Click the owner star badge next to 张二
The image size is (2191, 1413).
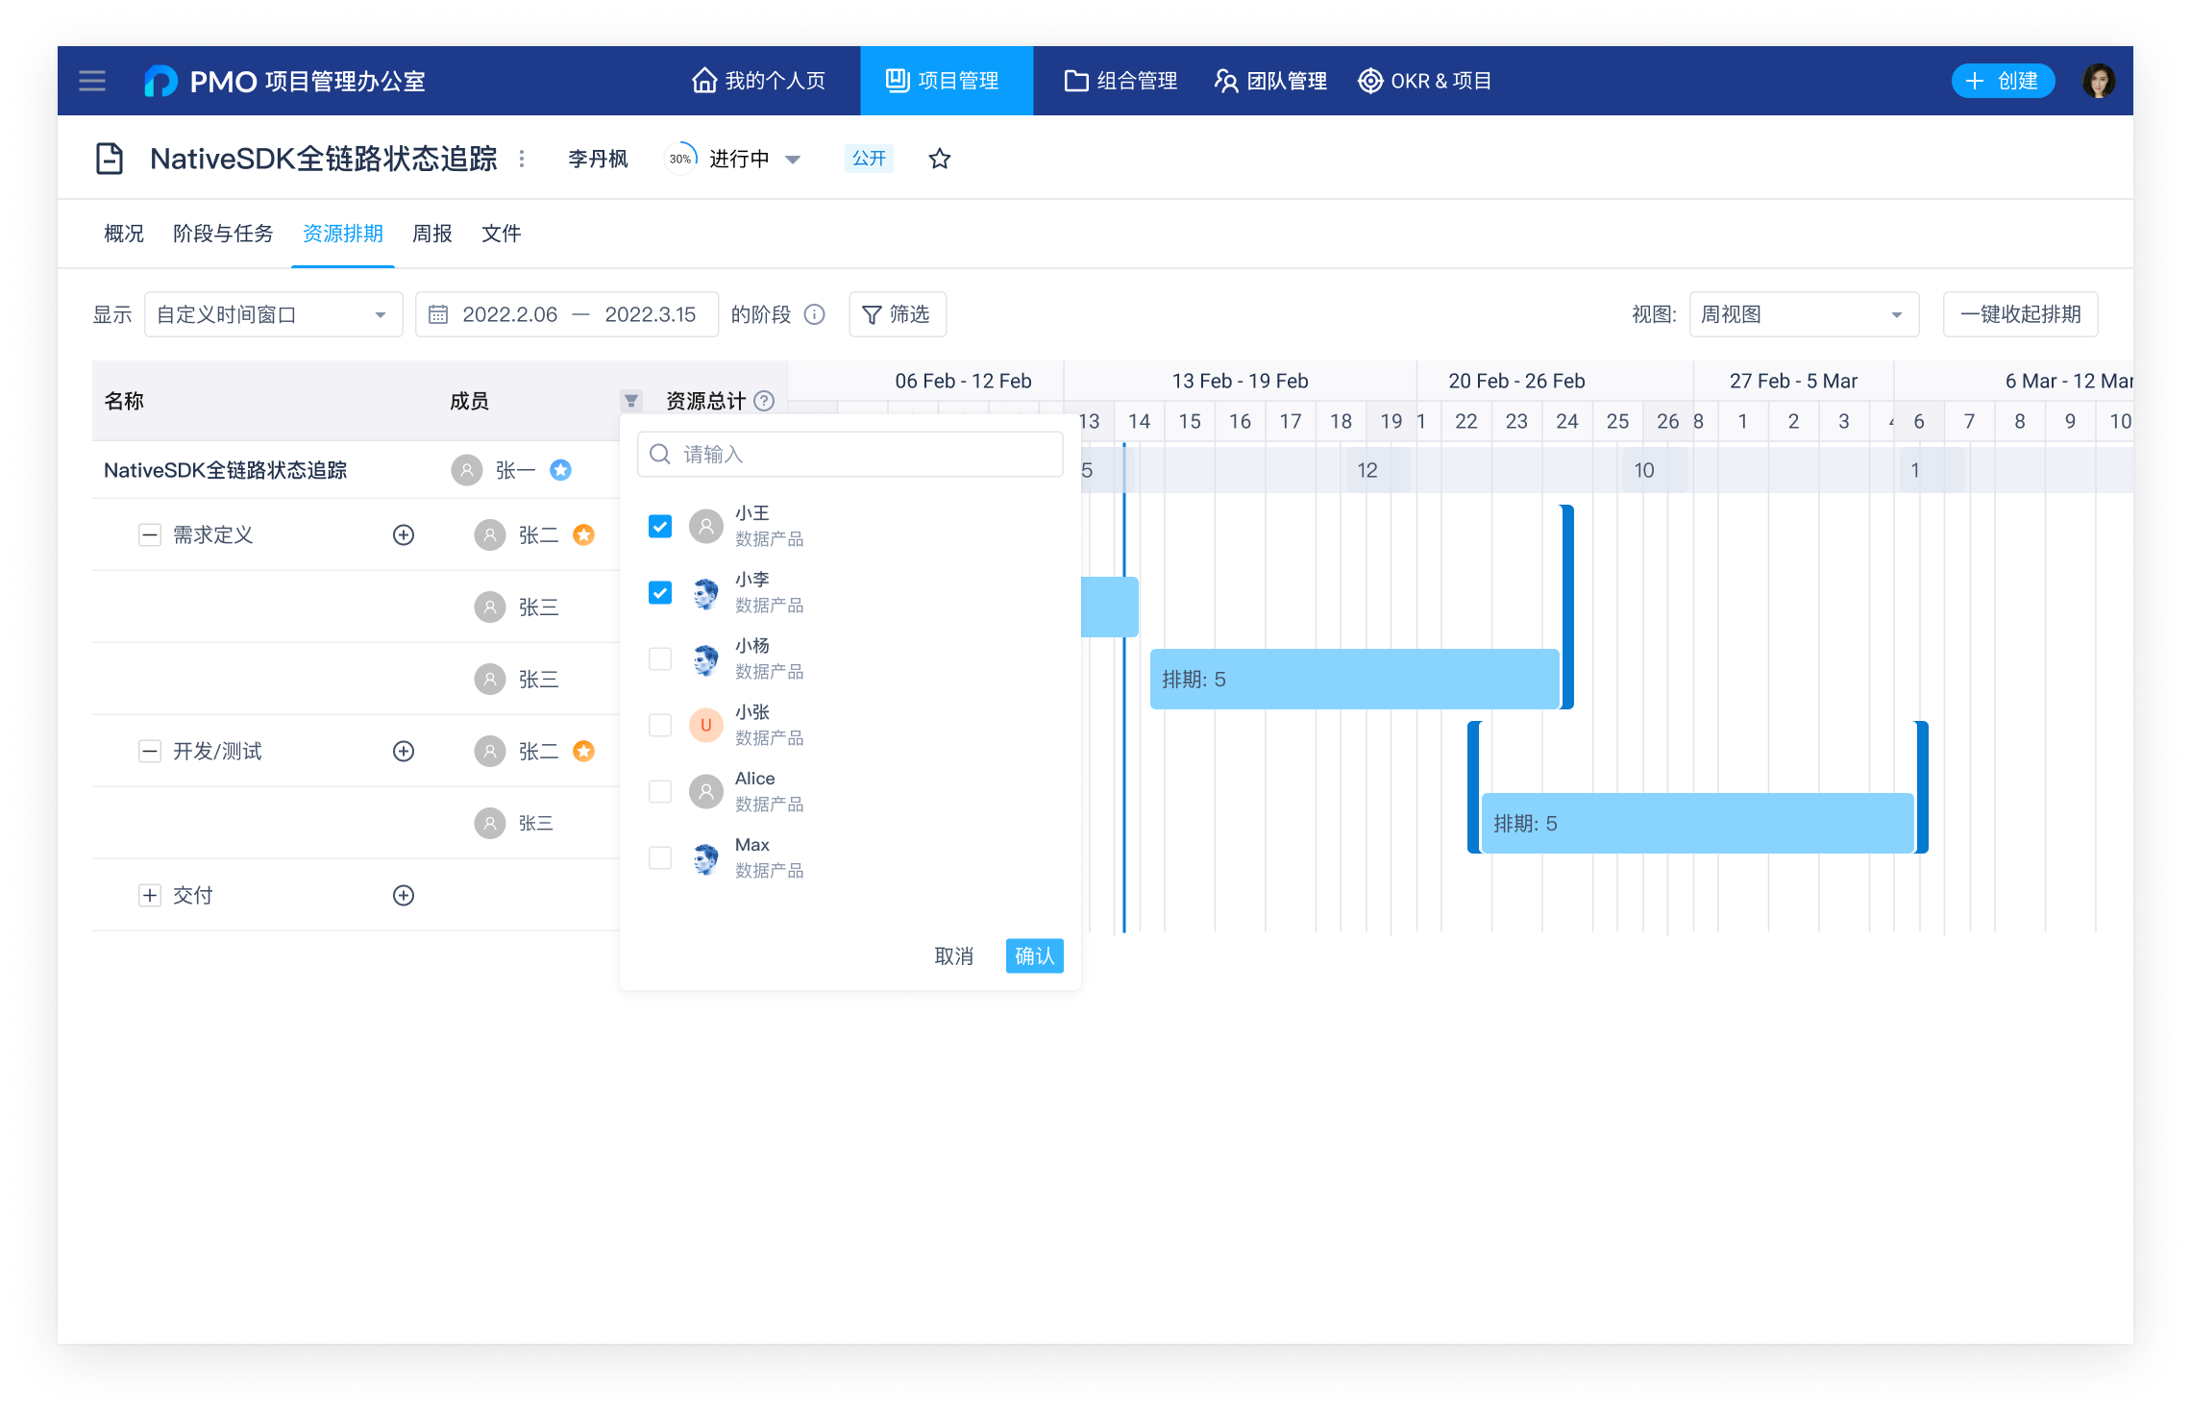[x=583, y=534]
